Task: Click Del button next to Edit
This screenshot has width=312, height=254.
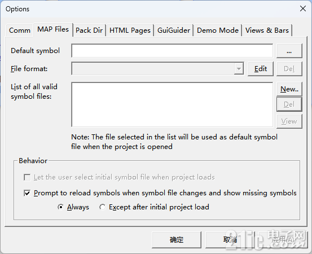Action: (x=289, y=69)
